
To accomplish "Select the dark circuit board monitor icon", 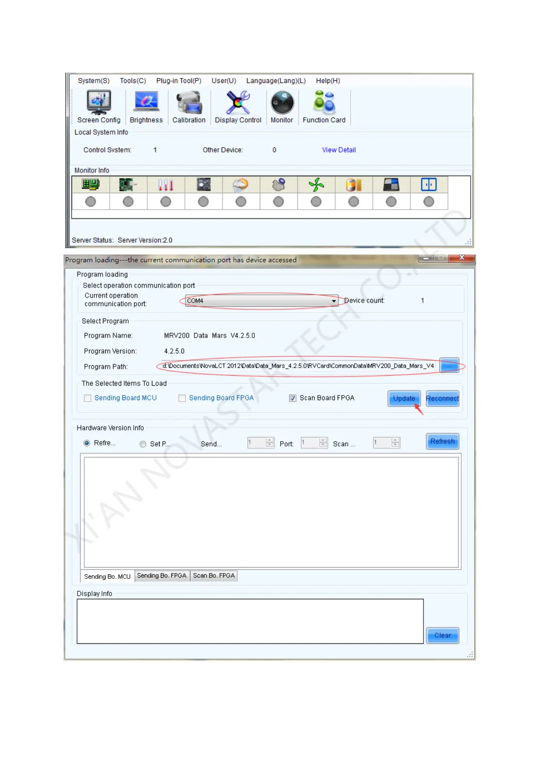I will (204, 185).
